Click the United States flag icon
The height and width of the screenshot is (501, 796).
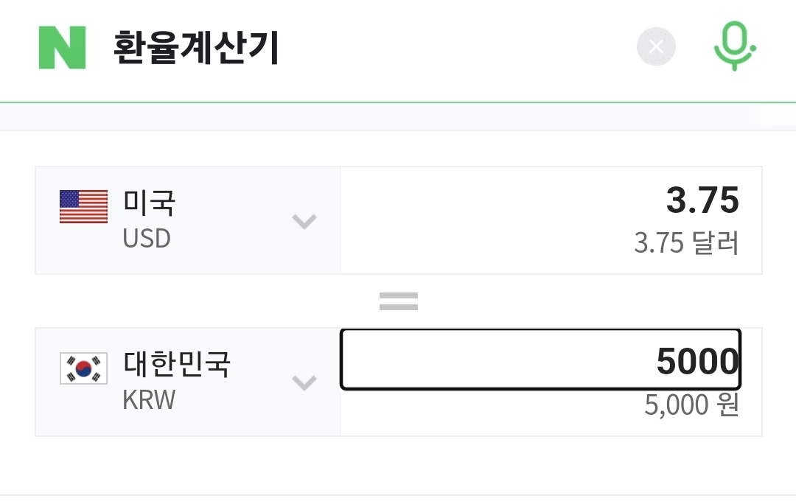coord(83,206)
